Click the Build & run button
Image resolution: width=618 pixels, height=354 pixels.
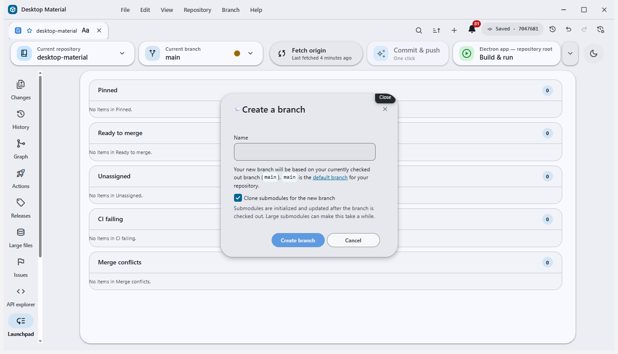click(x=507, y=53)
